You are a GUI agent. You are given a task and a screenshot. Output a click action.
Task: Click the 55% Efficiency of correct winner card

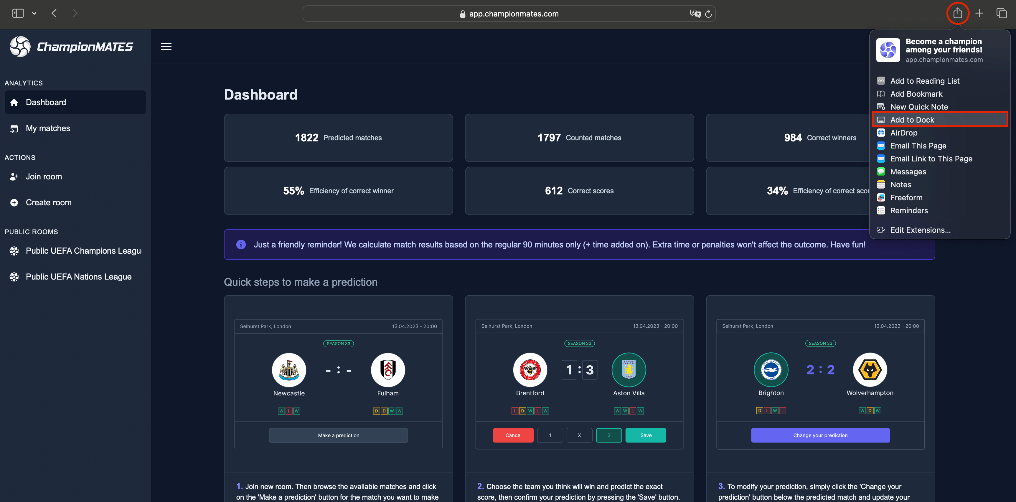(x=338, y=191)
